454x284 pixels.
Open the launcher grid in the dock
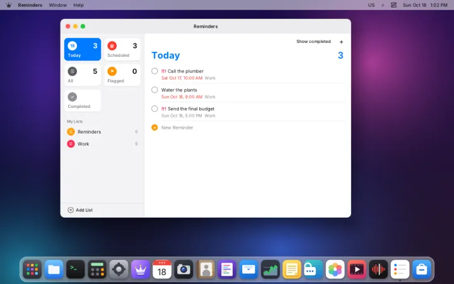(32, 269)
